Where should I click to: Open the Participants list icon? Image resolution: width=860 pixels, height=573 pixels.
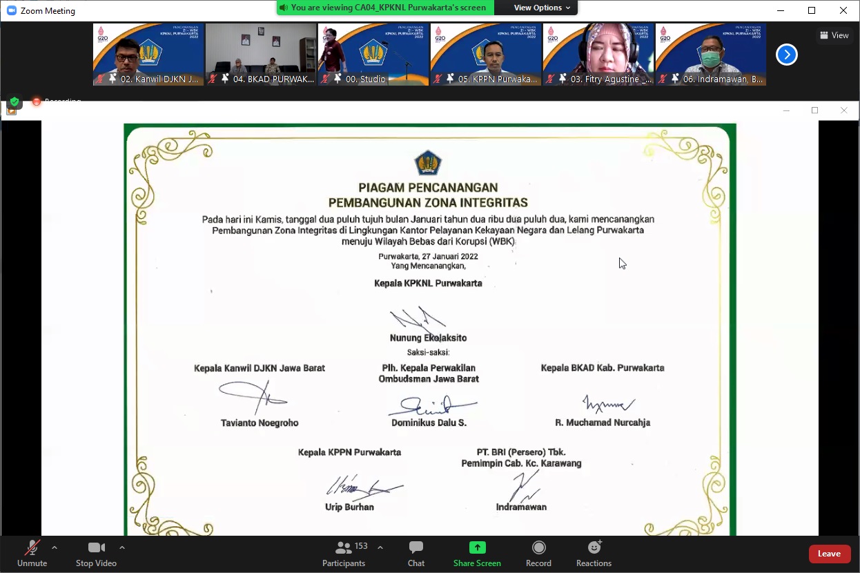coord(343,548)
